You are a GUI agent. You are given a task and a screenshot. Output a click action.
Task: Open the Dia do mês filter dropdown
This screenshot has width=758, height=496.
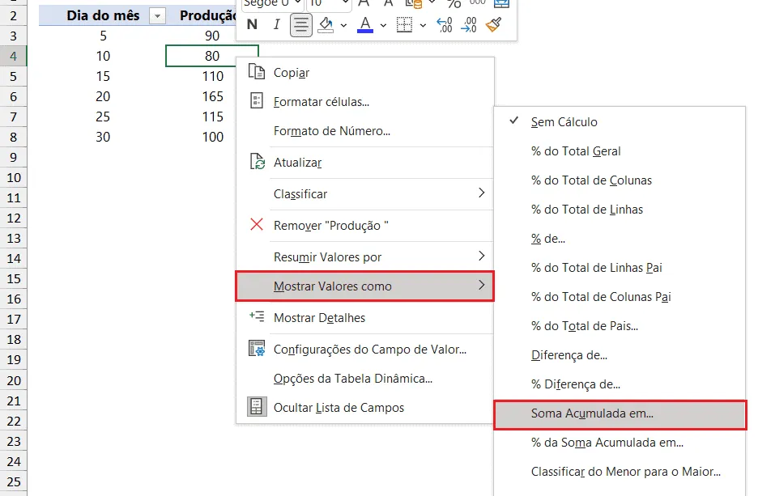pos(157,16)
